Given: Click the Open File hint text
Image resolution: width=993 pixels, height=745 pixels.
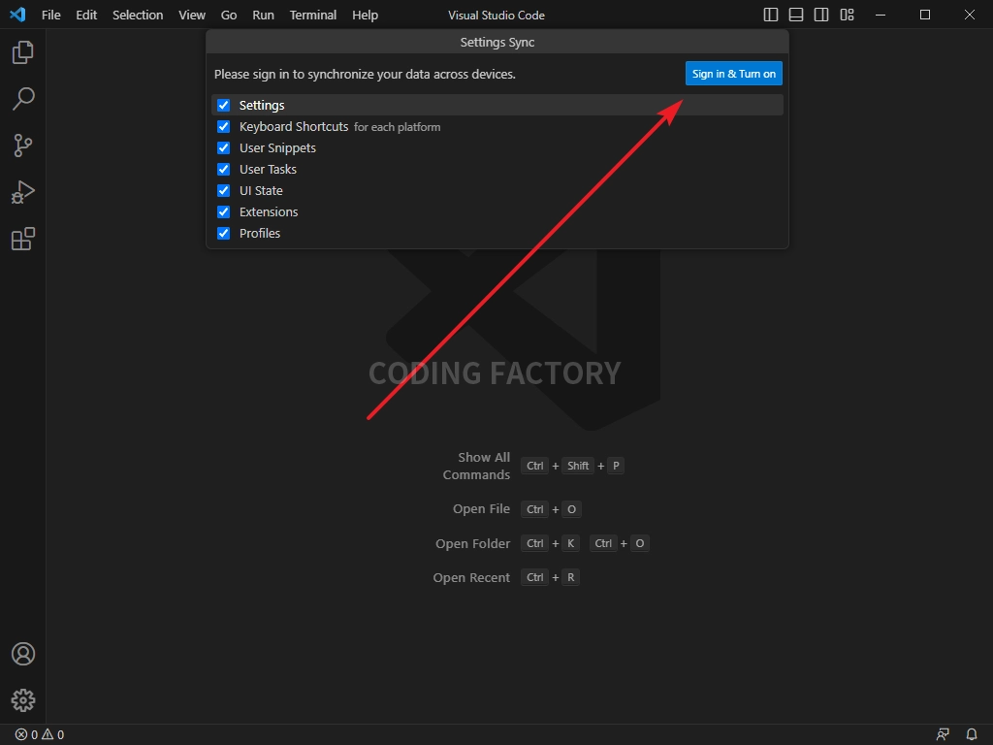Looking at the screenshot, I should (x=481, y=508).
